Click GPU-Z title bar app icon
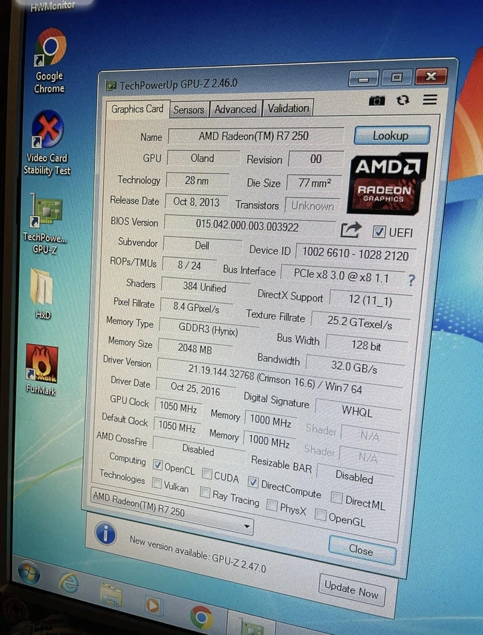Viewport: 483px width, 635px height. (x=110, y=85)
